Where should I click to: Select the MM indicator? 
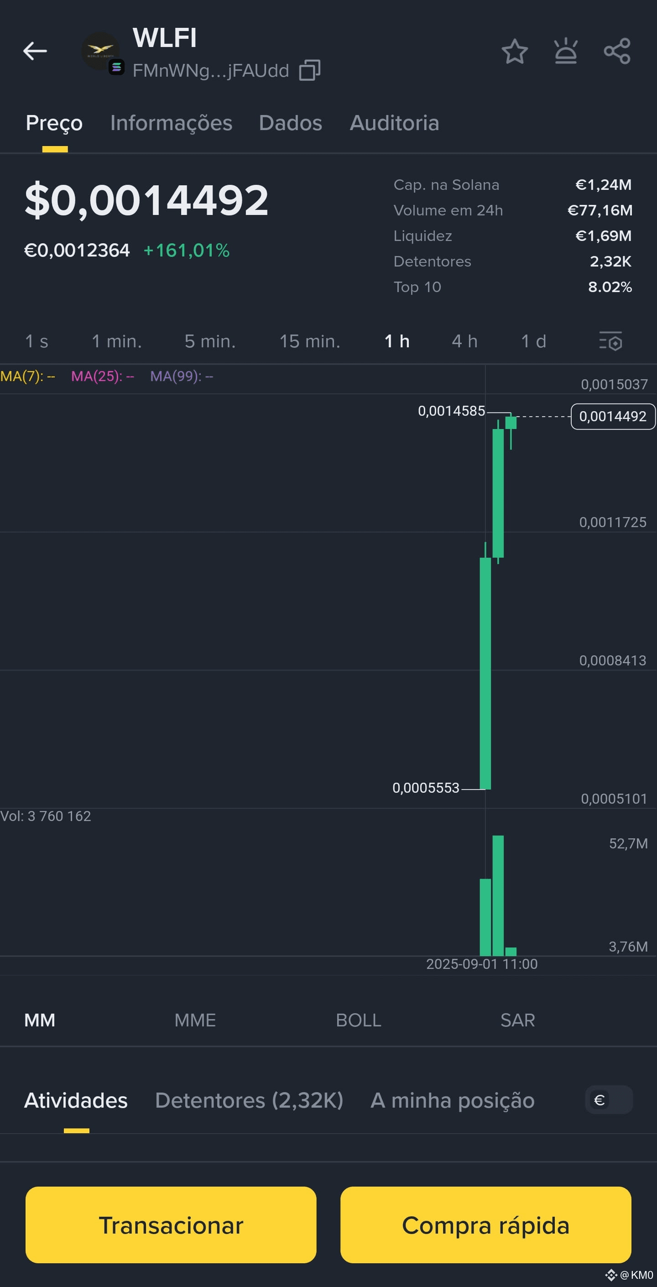click(x=40, y=1020)
